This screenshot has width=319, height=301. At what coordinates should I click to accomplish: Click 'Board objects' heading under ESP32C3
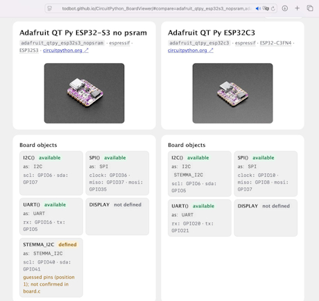(x=187, y=145)
